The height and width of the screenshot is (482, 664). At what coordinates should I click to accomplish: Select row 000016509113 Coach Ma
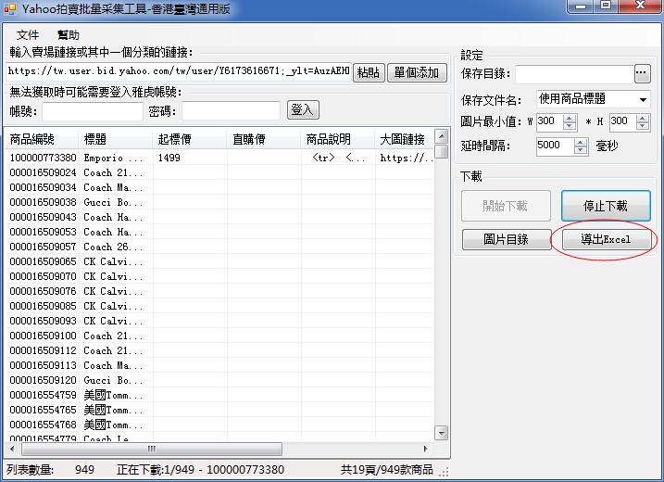click(219, 365)
